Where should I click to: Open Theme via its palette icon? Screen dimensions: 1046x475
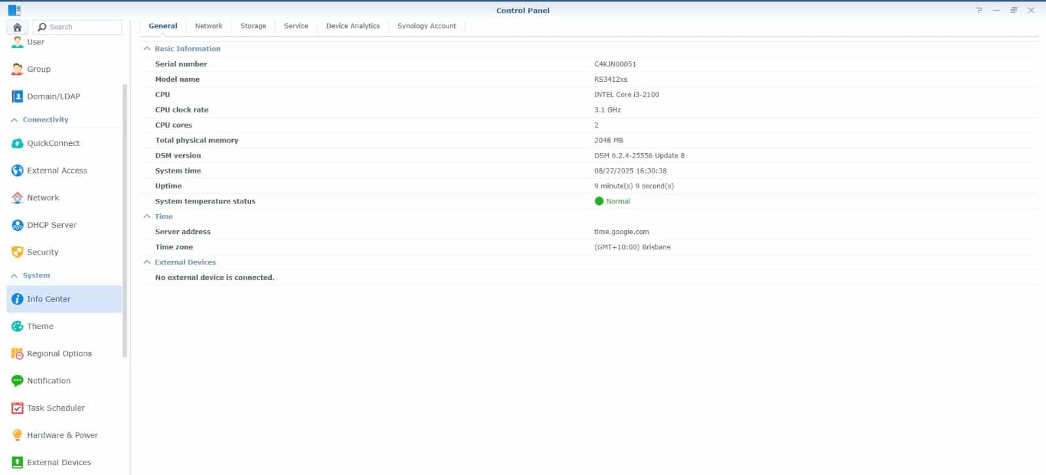[18, 326]
